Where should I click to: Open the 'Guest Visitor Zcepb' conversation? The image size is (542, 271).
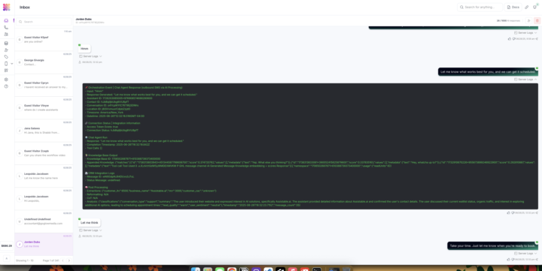tap(44, 153)
